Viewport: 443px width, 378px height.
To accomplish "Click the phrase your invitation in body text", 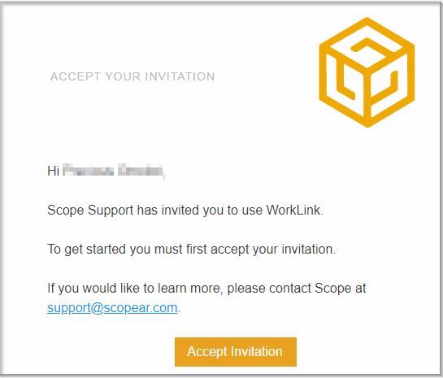I will (293, 250).
